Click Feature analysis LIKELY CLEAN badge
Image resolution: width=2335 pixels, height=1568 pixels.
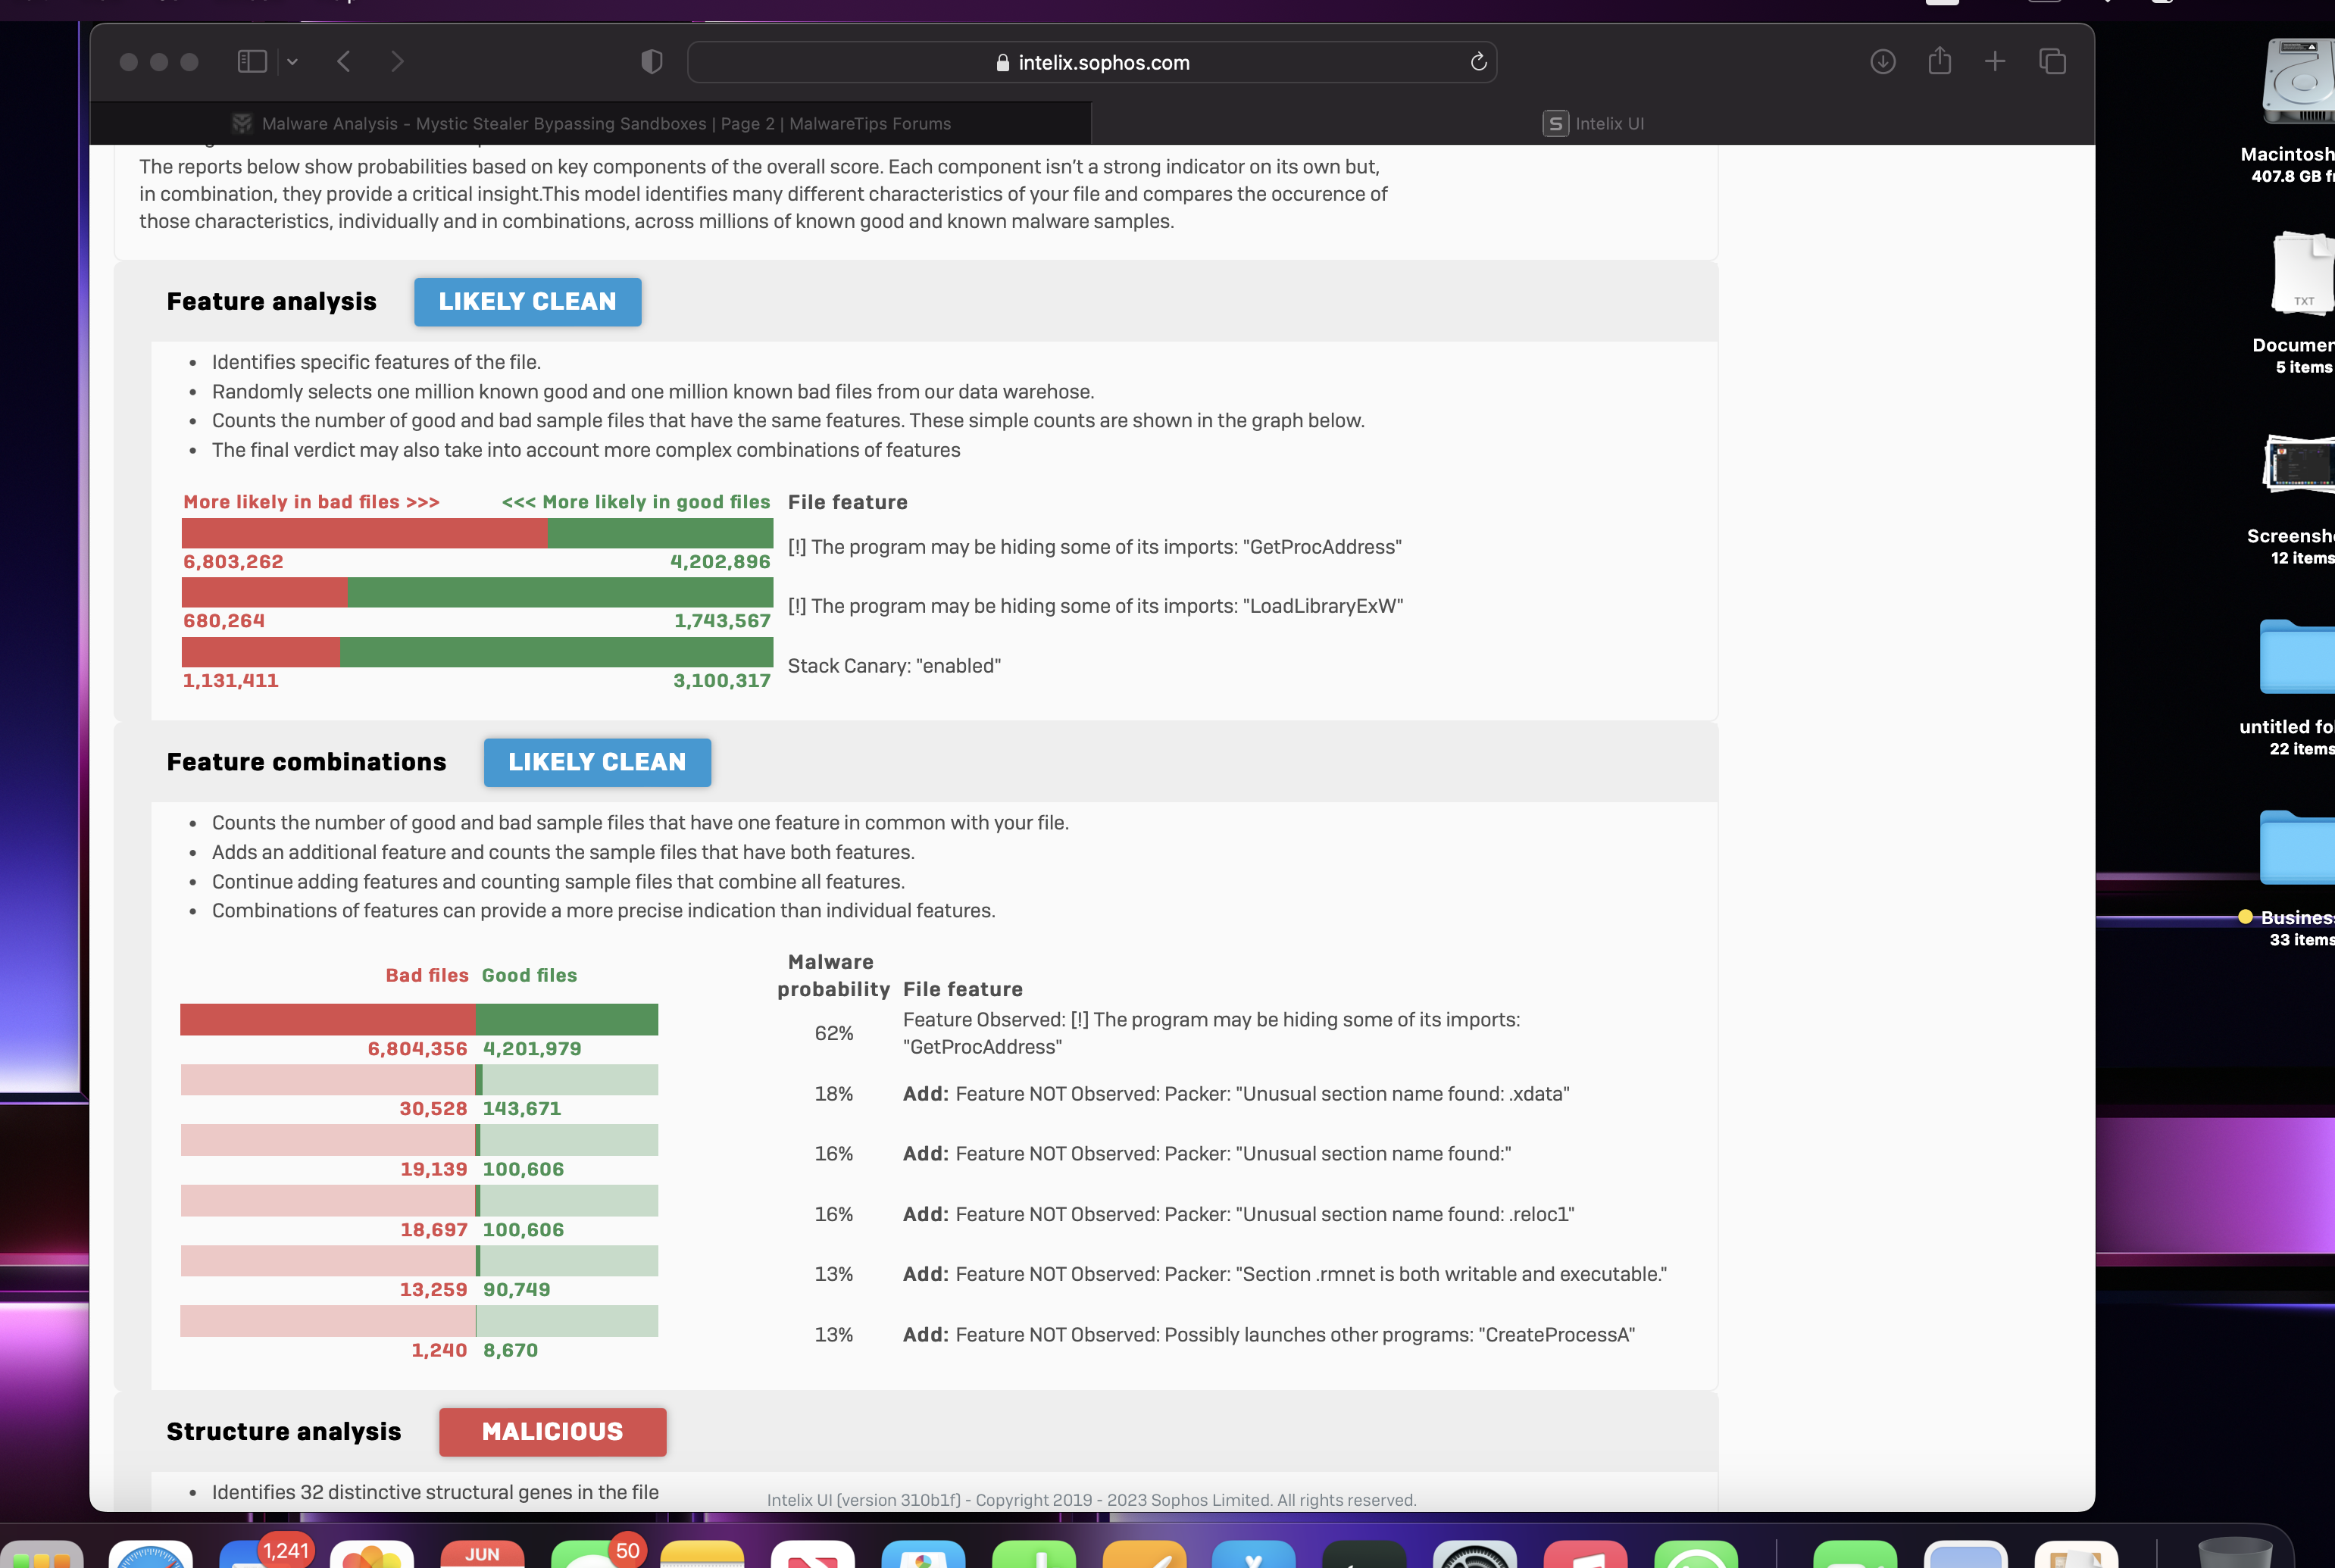pos(527,302)
